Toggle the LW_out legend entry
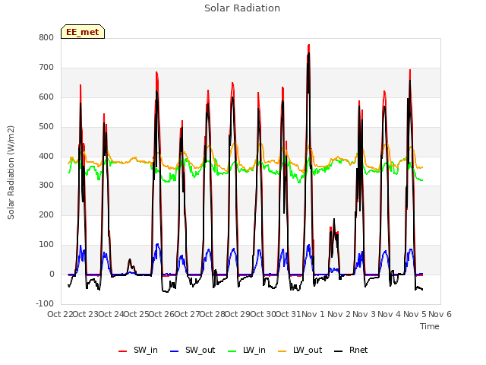486x365 pixels. (x=300, y=350)
